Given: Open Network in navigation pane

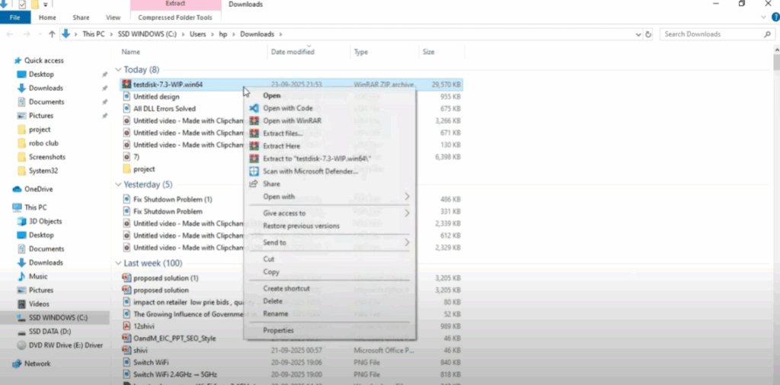Looking at the screenshot, I should pos(32,364).
